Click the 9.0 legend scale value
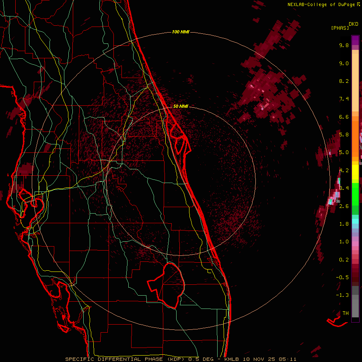Viewport: 362px width, 362px height. click(x=344, y=63)
